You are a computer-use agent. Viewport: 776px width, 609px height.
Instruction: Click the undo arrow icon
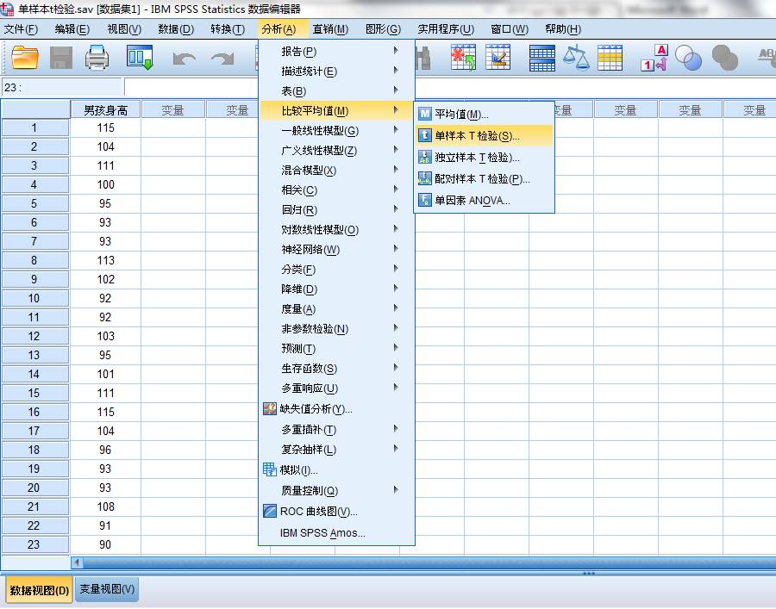coord(185,59)
